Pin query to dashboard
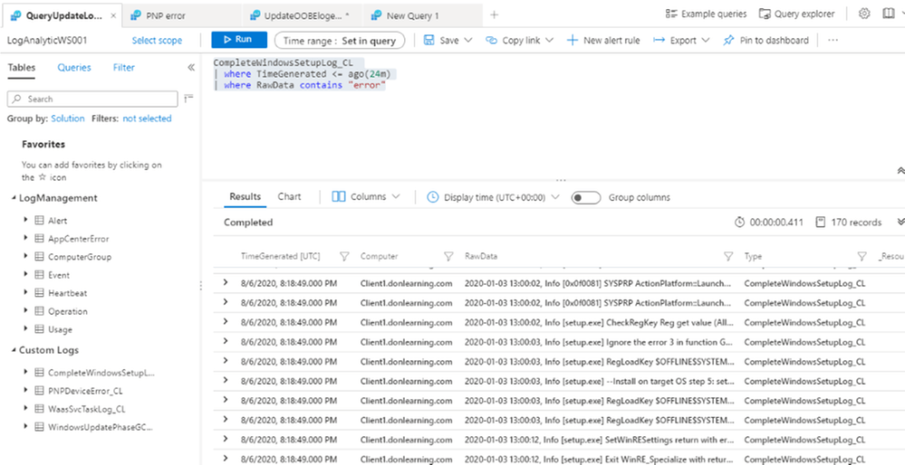The height and width of the screenshot is (465, 905). (x=765, y=41)
